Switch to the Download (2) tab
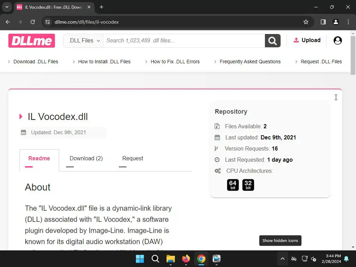 [86, 158]
